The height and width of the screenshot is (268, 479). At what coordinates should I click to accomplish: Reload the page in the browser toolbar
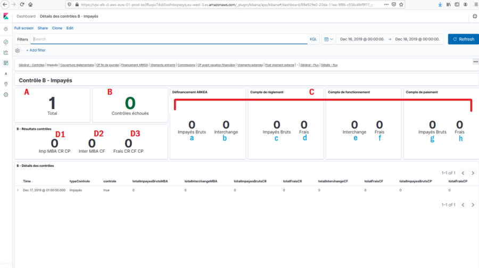coord(22,4)
